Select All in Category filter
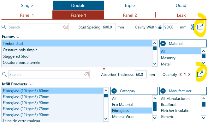The height and width of the screenshot is (123, 208). [x=132, y=99]
